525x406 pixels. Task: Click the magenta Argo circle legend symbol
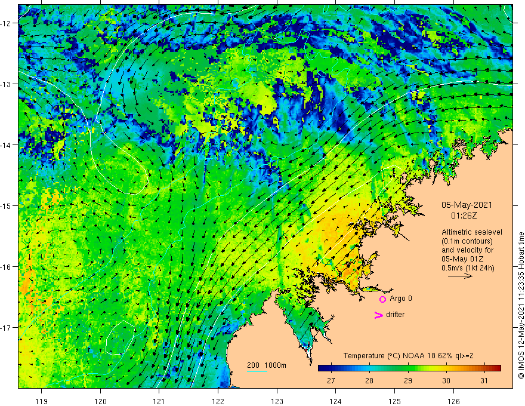click(x=382, y=299)
